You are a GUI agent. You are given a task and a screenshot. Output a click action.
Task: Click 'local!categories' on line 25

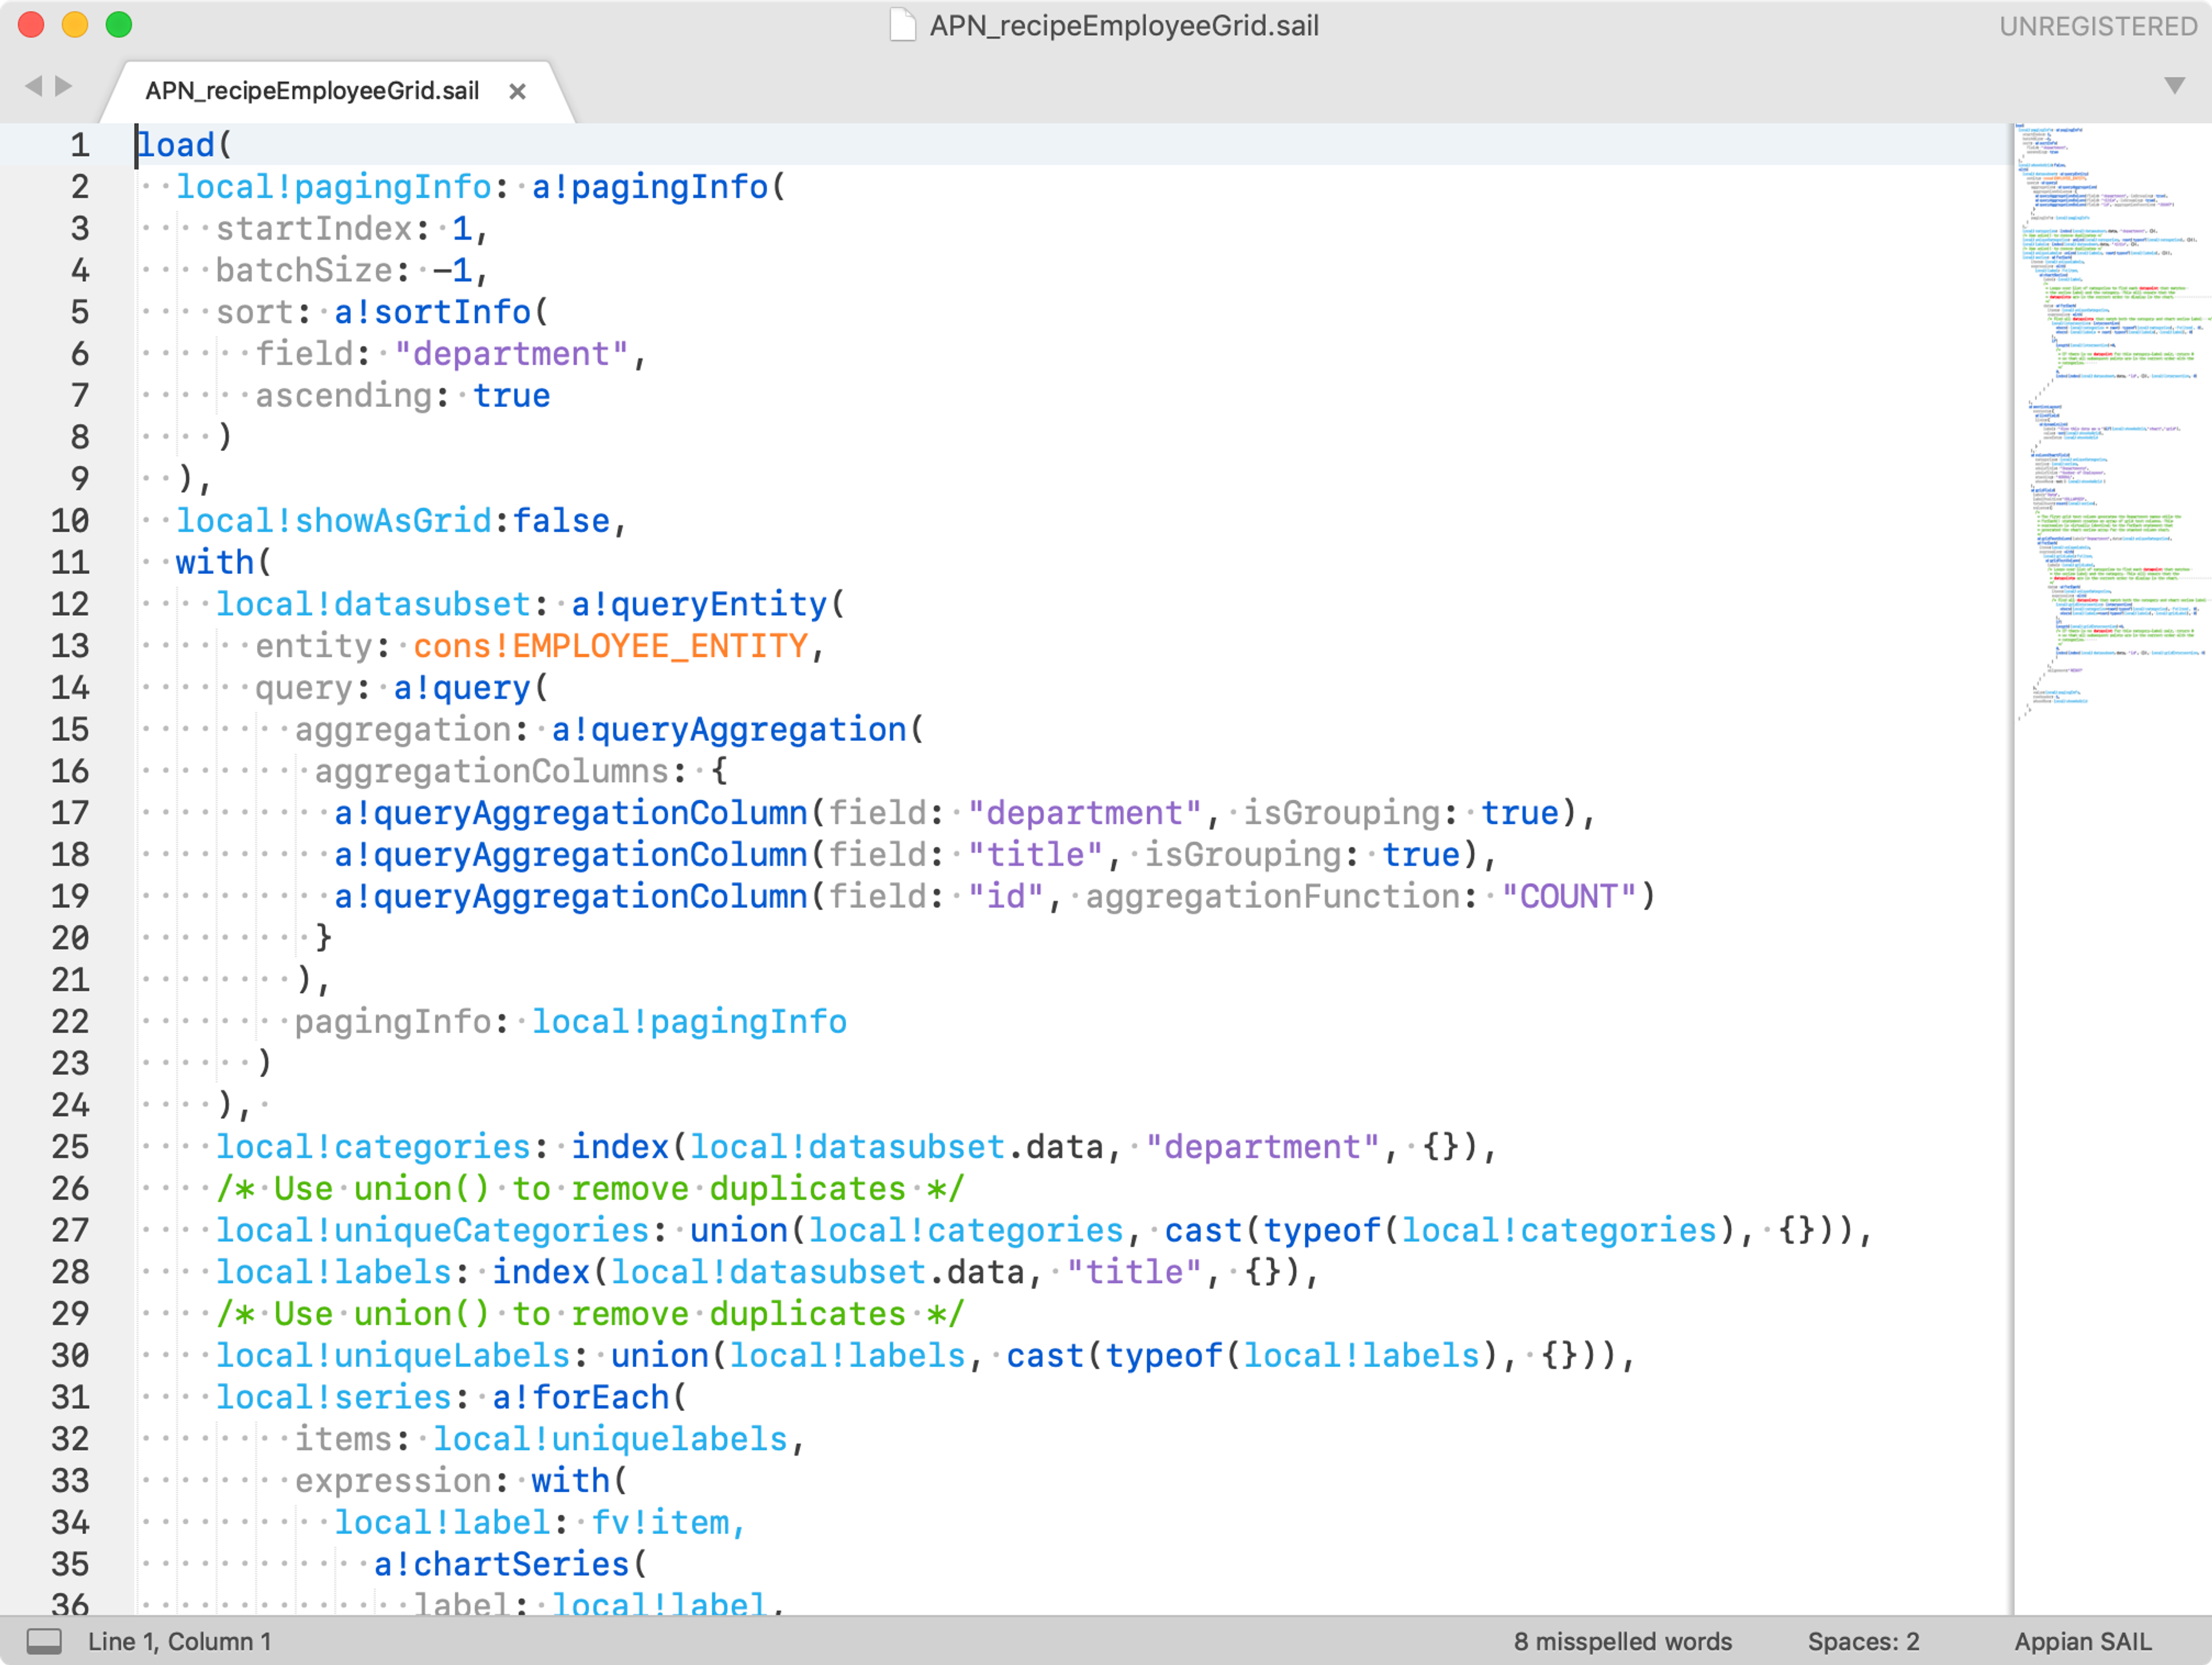point(373,1147)
